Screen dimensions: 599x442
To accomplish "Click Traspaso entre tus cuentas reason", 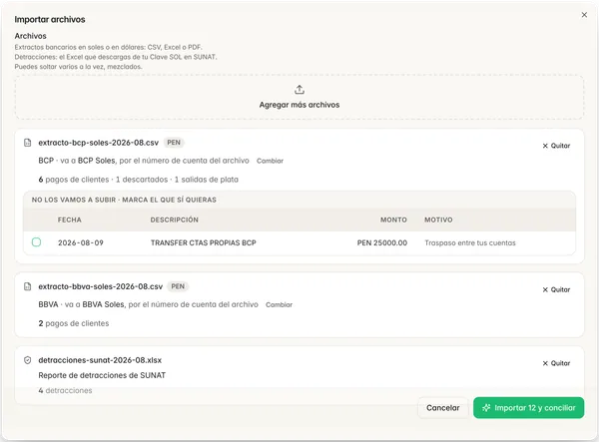I will click(470, 242).
